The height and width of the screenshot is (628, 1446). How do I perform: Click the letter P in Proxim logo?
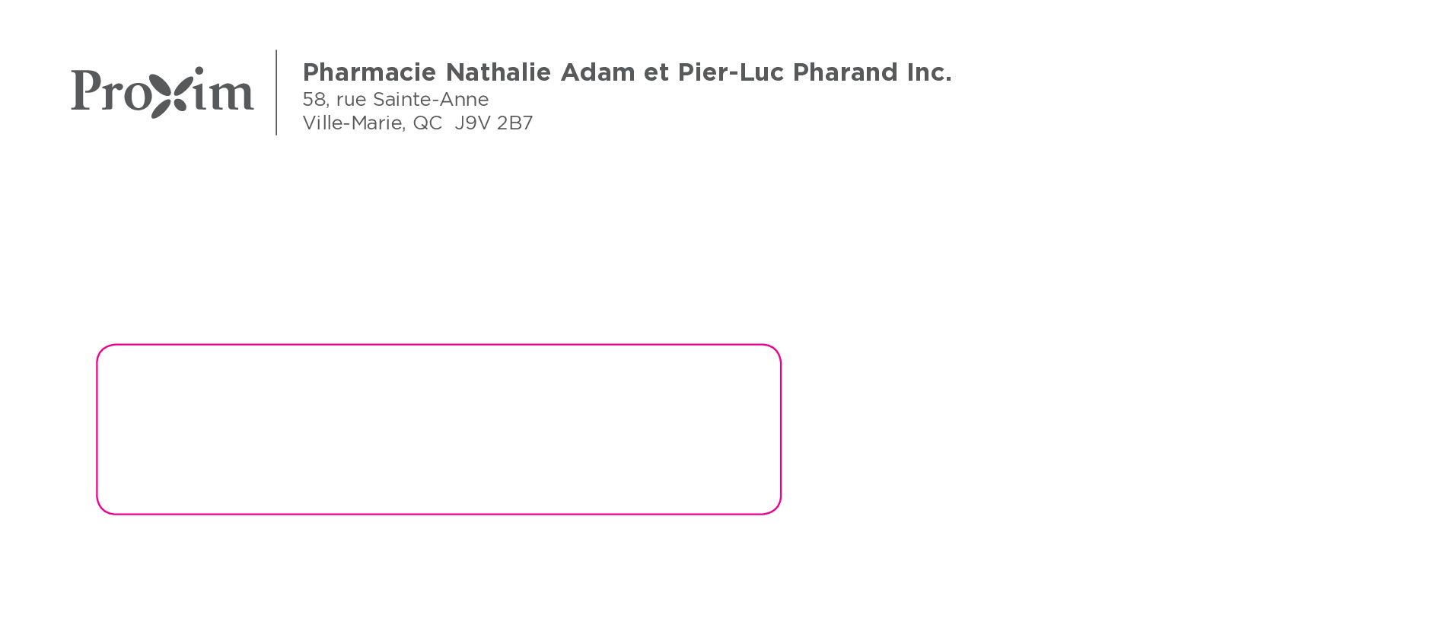(85, 90)
